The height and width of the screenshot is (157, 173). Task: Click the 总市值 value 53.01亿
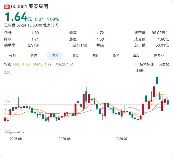162,45
